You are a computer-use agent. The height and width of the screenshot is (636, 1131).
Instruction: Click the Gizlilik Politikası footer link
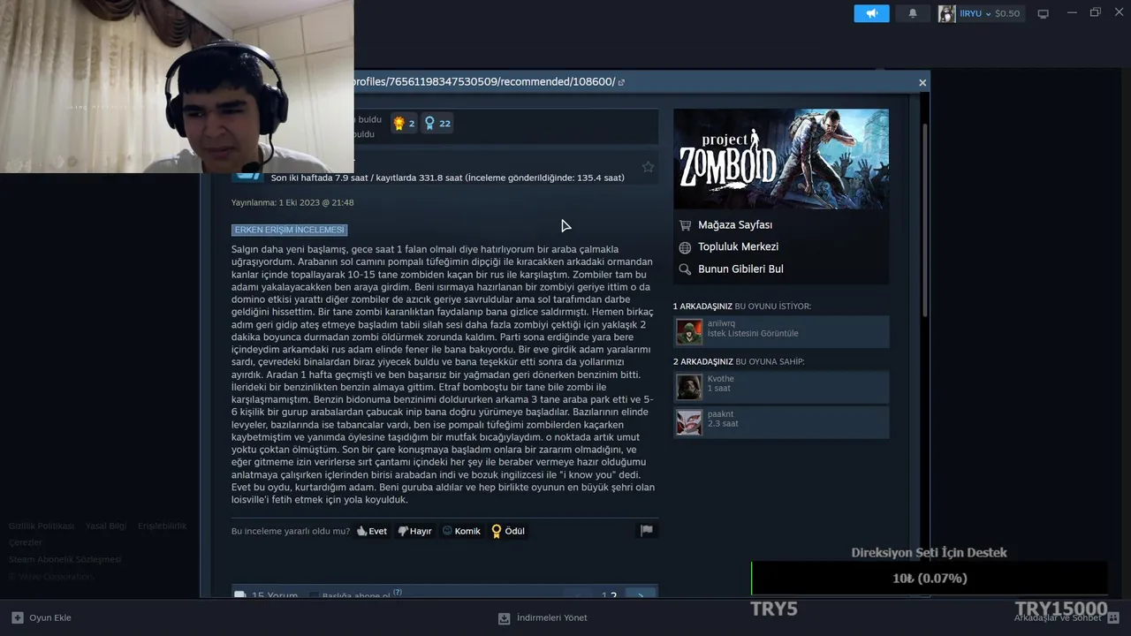tap(42, 526)
